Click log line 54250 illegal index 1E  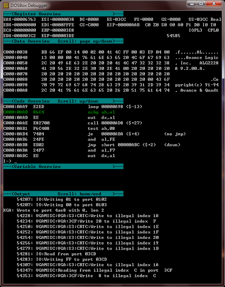tap(88, 227)
